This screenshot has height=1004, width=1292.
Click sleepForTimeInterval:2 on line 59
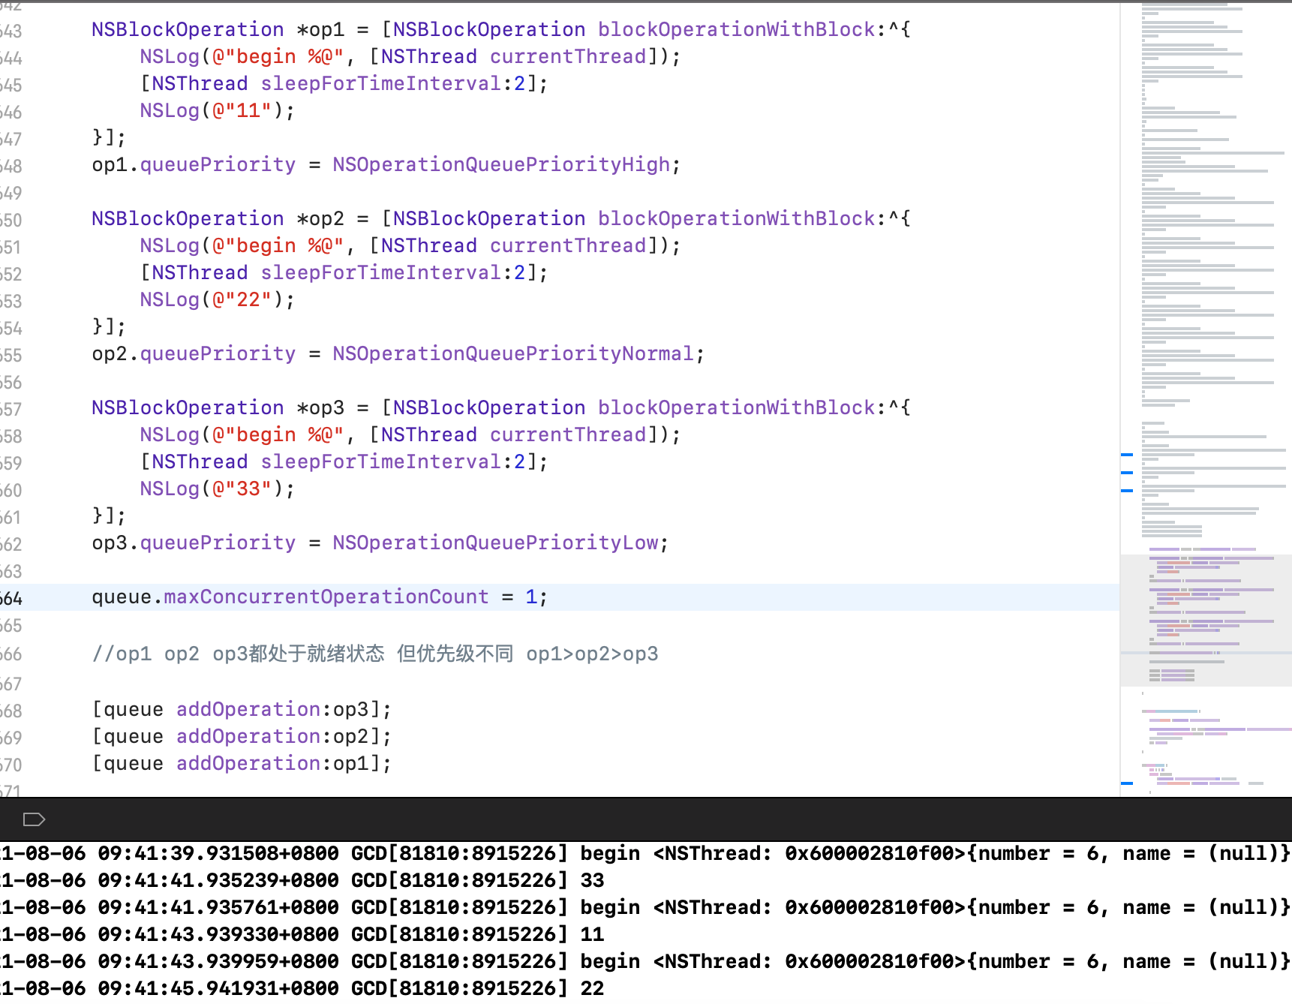[393, 462]
